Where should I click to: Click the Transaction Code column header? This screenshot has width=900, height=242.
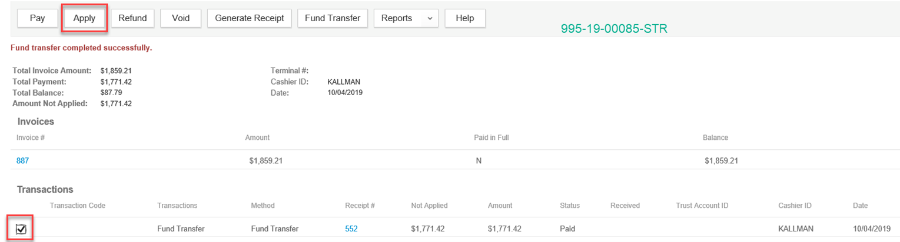pyautogui.click(x=78, y=206)
